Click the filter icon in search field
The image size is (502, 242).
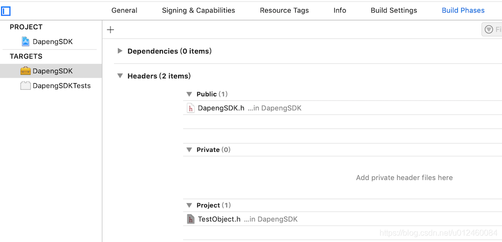(x=489, y=30)
